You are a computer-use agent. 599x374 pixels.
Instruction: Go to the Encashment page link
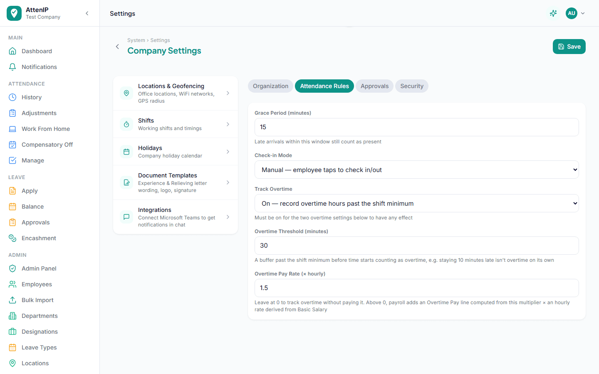click(x=50, y=238)
